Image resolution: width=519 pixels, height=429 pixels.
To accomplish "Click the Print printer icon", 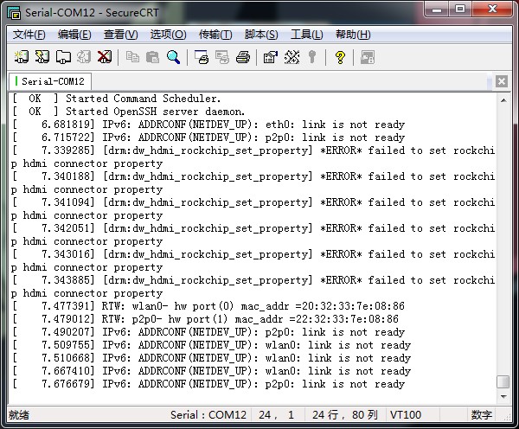I will 243,57.
